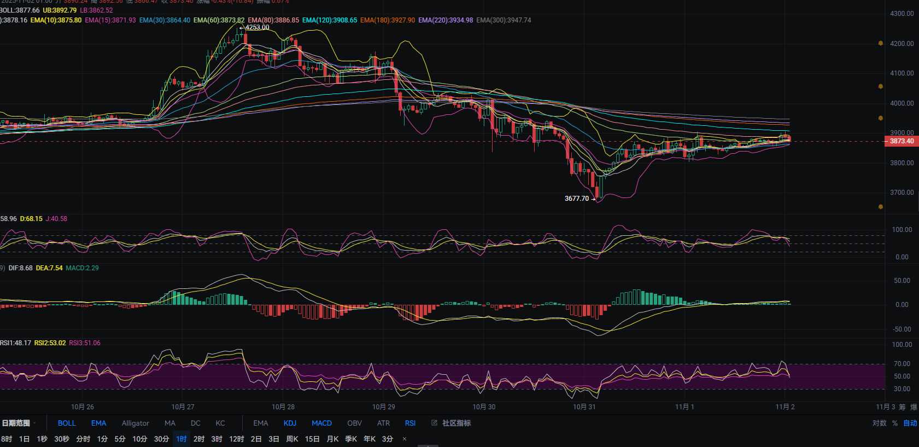919x447 pixels.
Task: Click the 自动 auto scale button
Action: (910, 423)
